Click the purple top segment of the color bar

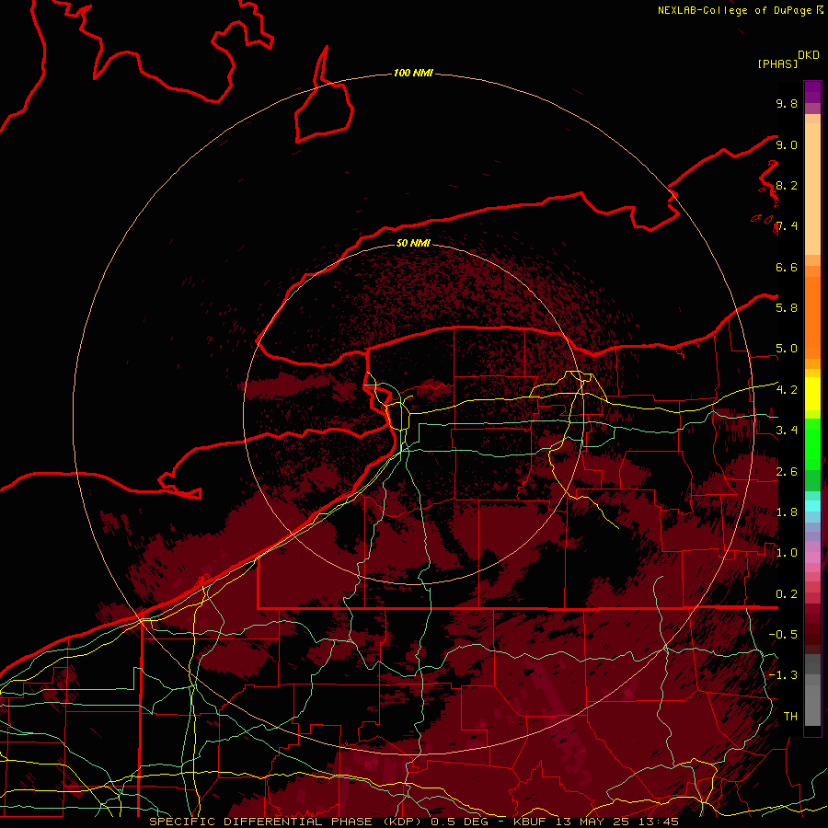click(x=812, y=92)
